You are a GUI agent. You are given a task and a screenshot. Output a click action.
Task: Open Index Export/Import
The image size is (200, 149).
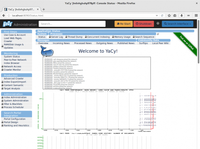[15, 82]
